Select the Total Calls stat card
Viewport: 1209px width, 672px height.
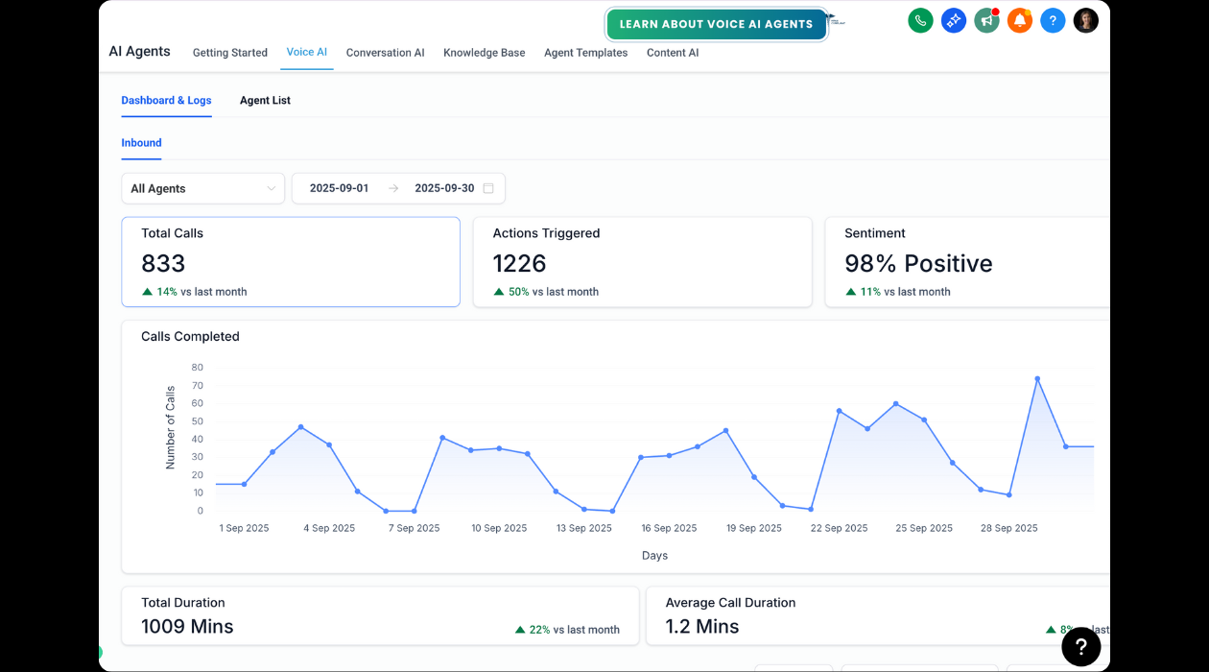point(291,262)
